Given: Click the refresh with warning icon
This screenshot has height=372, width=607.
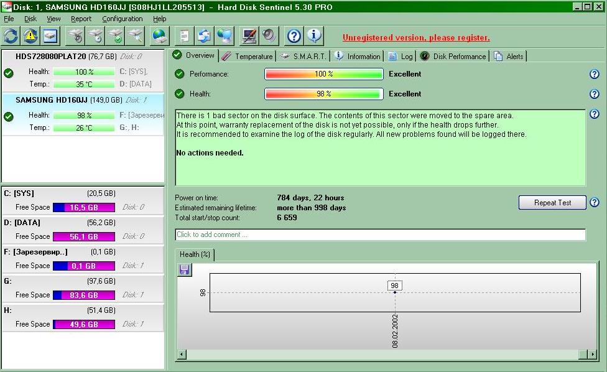Looking at the screenshot, I should (30, 36).
